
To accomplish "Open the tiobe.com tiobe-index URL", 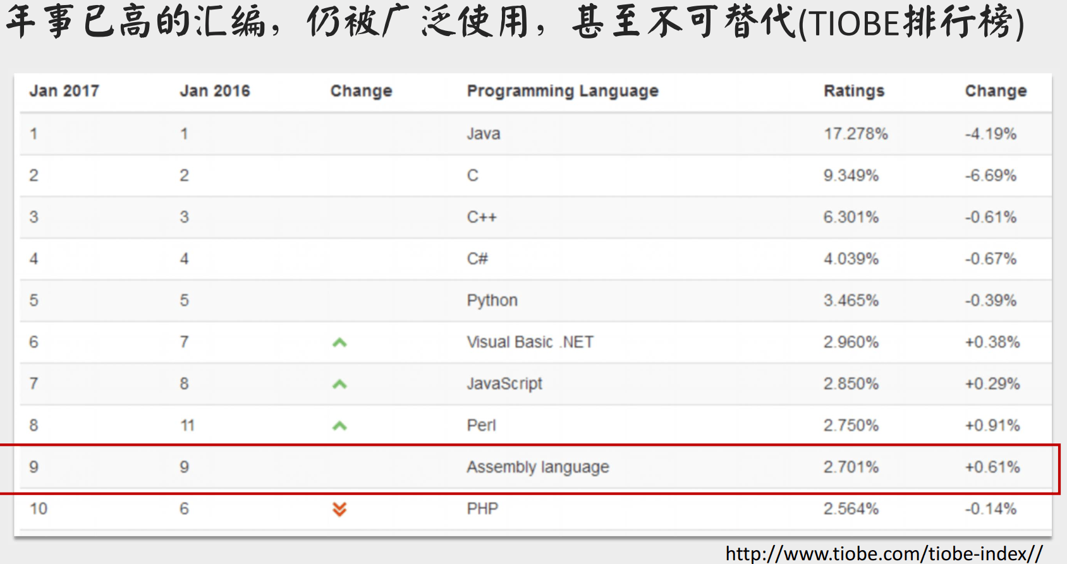I will 884,553.
